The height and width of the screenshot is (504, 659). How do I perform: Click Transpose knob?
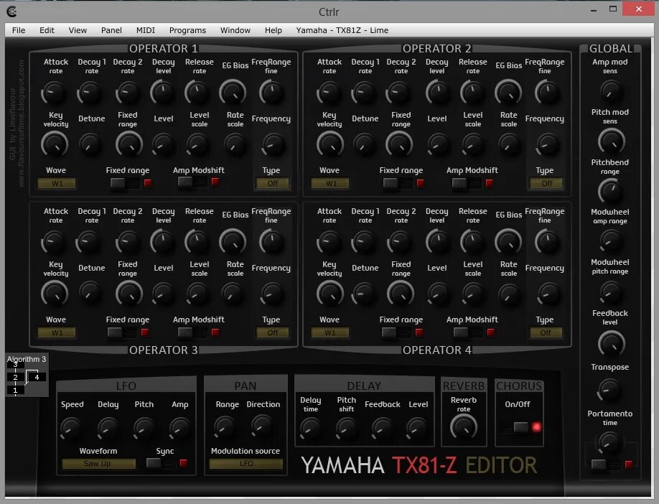(x=609, y=390)
